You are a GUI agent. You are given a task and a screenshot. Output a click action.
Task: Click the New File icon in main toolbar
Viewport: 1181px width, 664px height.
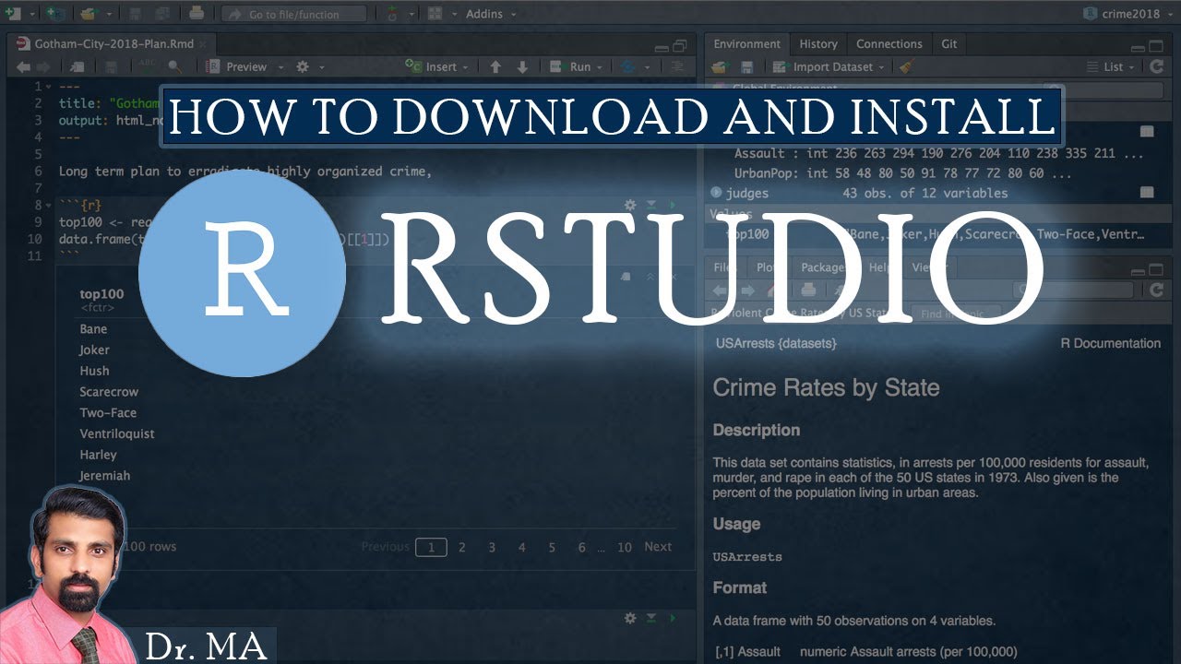coord(13,14)
